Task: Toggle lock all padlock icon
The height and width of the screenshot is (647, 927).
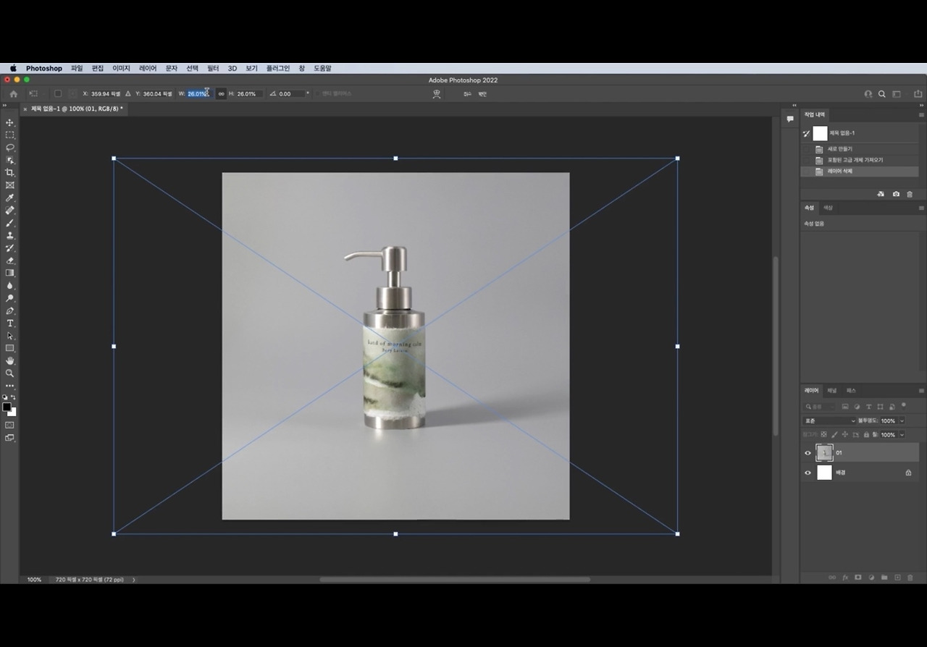Action: tap(866, 435)
